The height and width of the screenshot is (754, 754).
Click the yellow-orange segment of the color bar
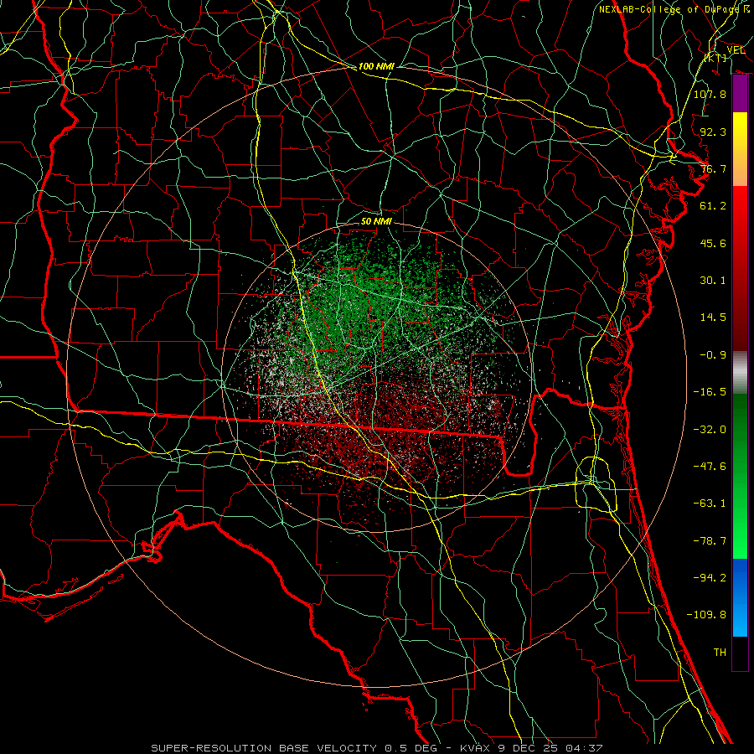click(740, 149)
